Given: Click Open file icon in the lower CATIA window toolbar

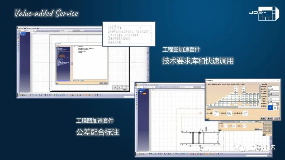Looking at the screenshot, I should coord(139,154).
